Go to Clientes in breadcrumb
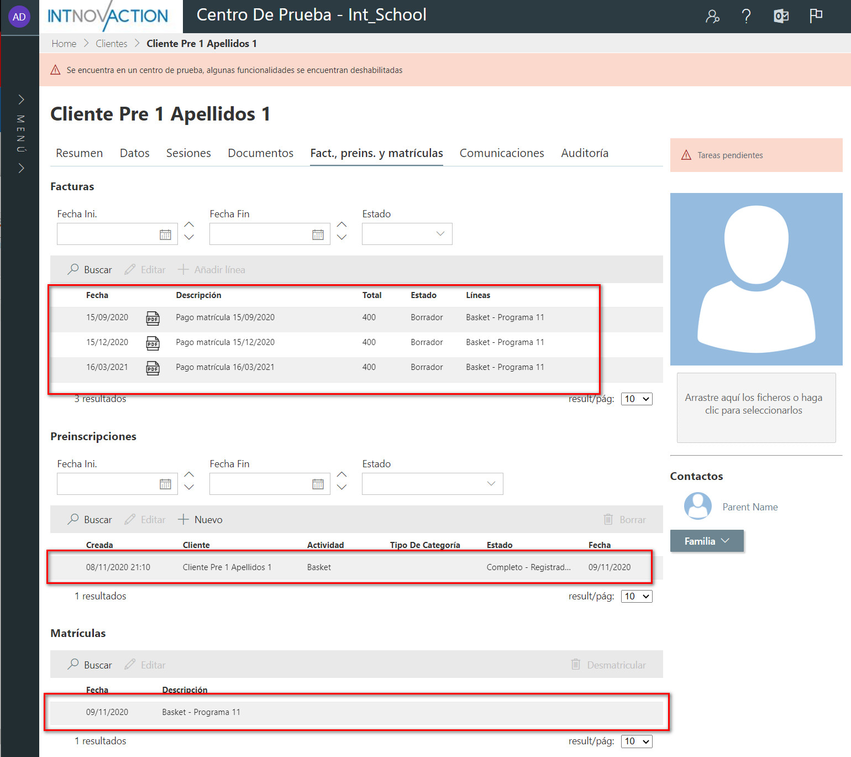 point(112,44)
